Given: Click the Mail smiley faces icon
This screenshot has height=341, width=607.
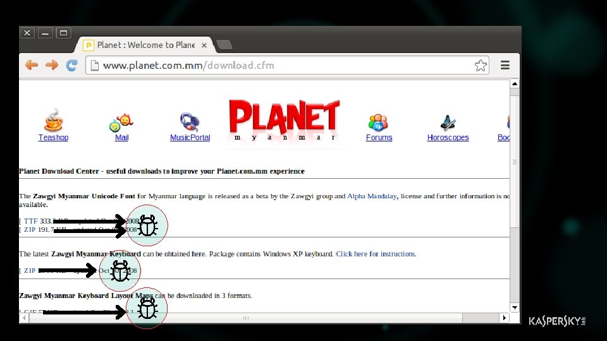Looking at the screenshot, I should (121, 122).
